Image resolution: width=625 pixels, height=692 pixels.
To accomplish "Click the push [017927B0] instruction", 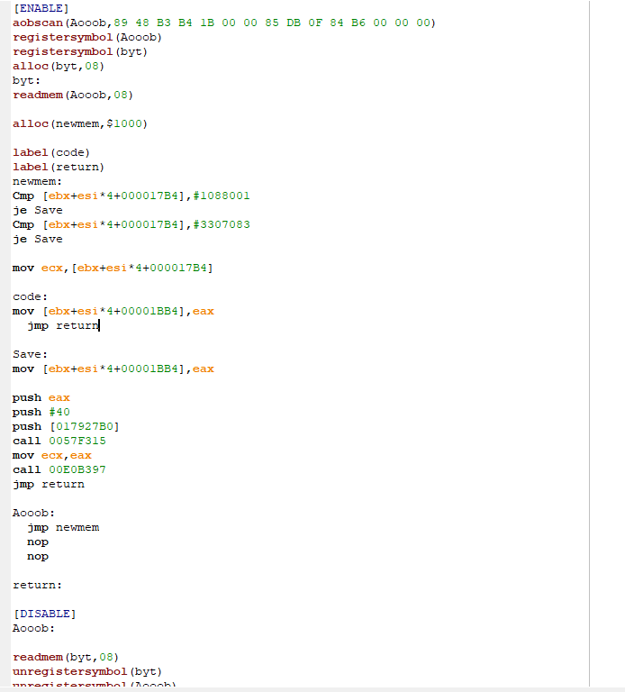I will tap(65, 426).
